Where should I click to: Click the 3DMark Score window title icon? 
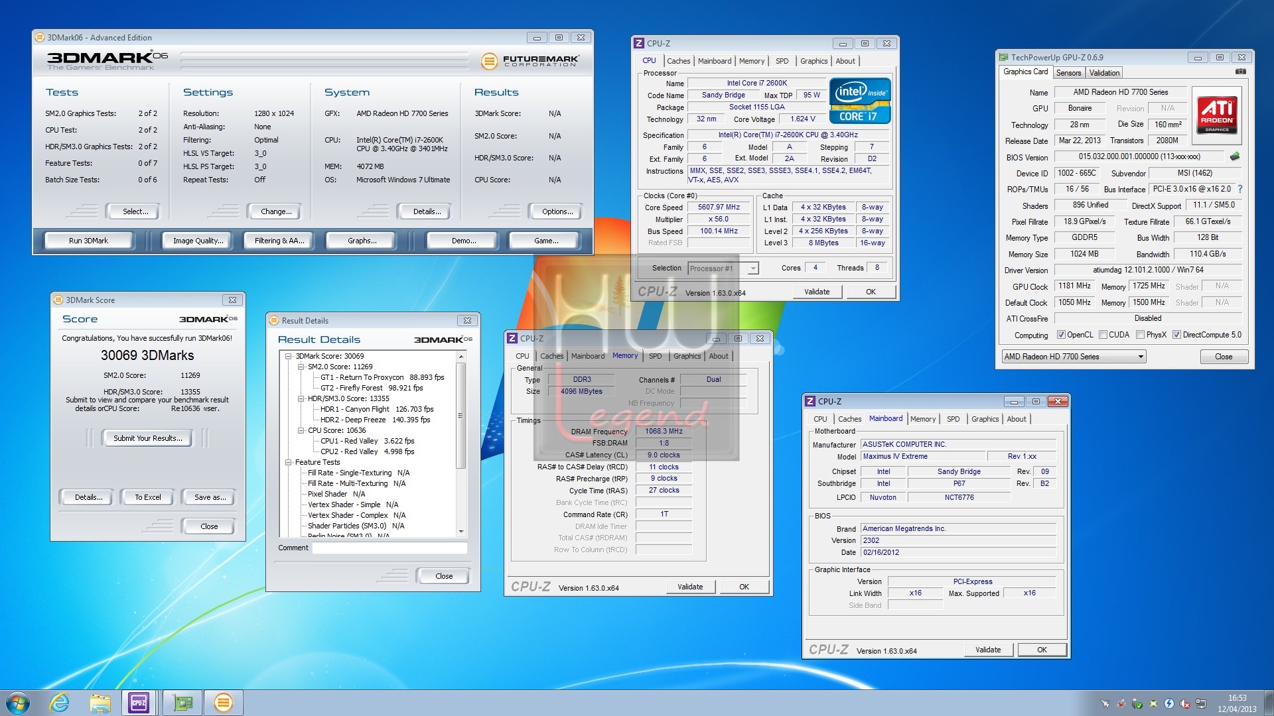click(x=58, y=300)
